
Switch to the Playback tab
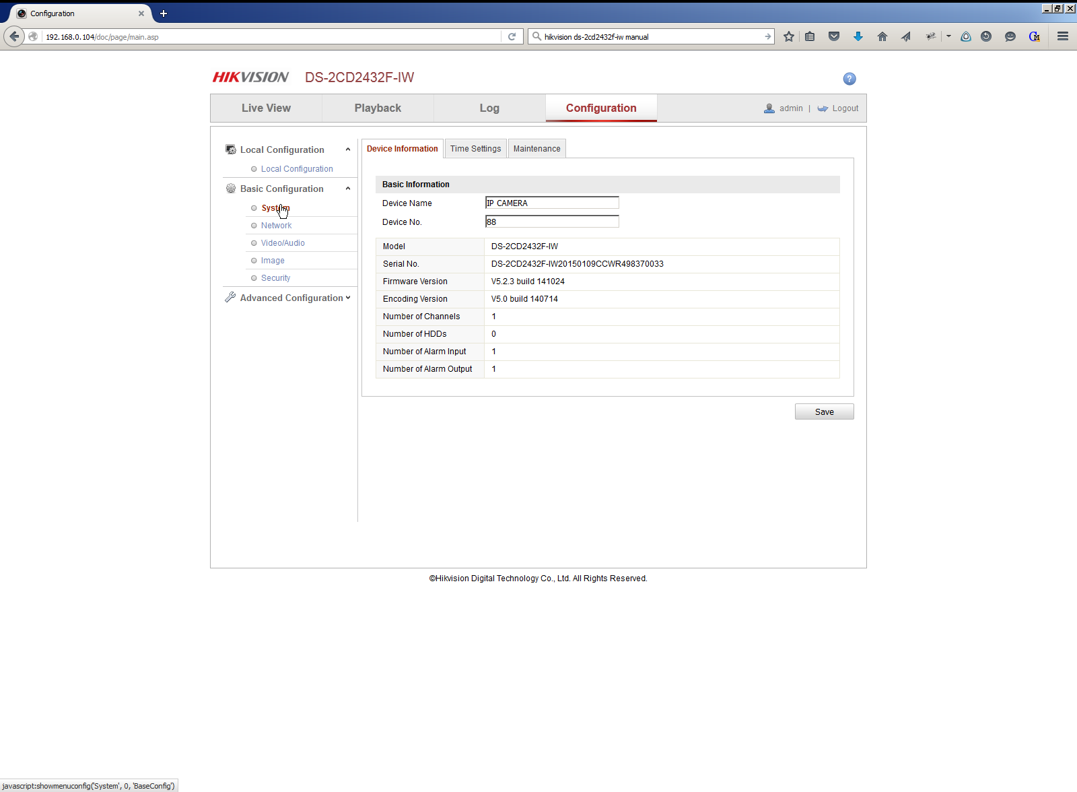pos(378,108)
